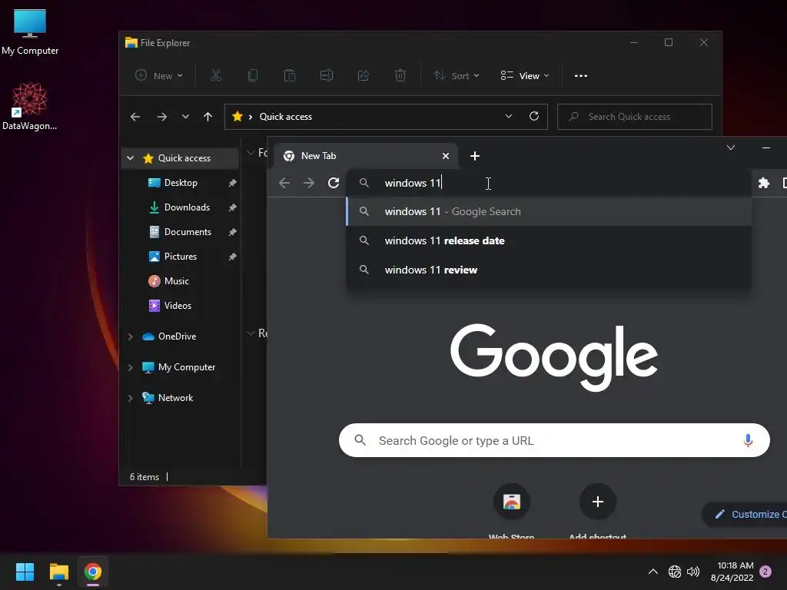Open Chrome's tab search chevron
This screenshot has height=590, width=787.
point(731,147)
